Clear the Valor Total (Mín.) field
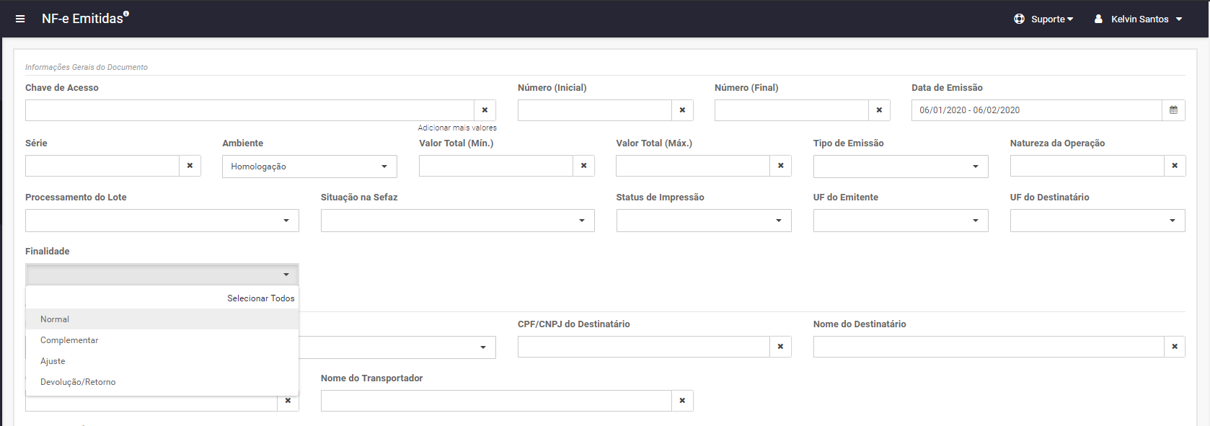 tap(583, 166)
